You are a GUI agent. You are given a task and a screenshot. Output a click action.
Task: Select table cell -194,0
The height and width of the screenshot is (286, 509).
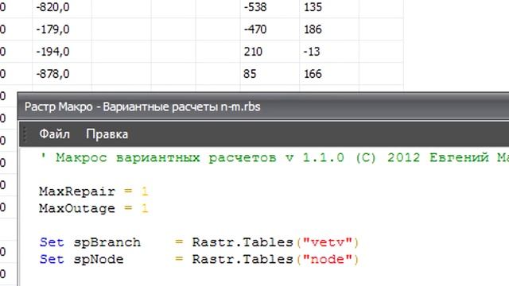point(62,52)
